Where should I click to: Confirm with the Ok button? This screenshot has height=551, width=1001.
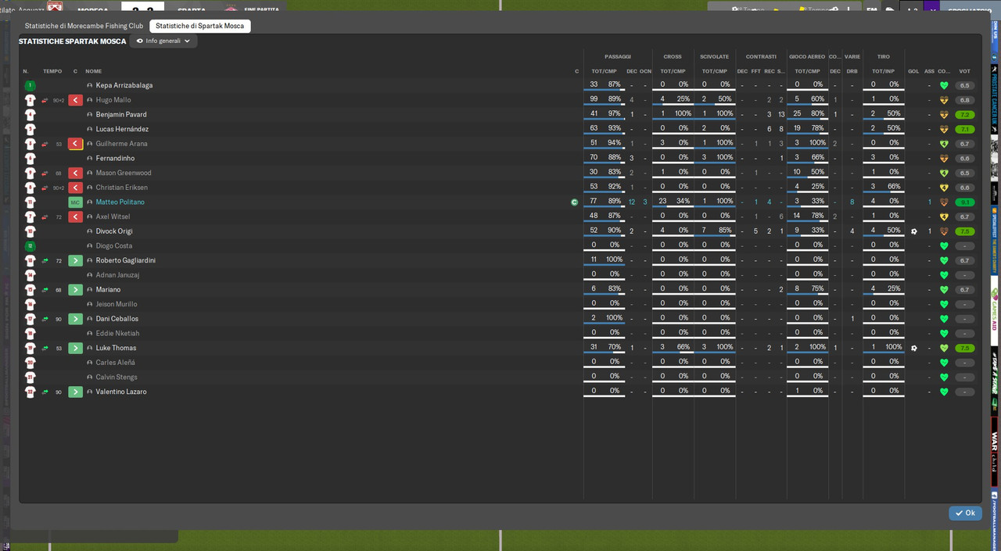pyautogui.click(x=965, y=513)
